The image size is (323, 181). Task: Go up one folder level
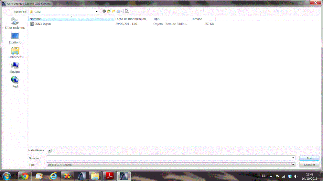point(109,11)
